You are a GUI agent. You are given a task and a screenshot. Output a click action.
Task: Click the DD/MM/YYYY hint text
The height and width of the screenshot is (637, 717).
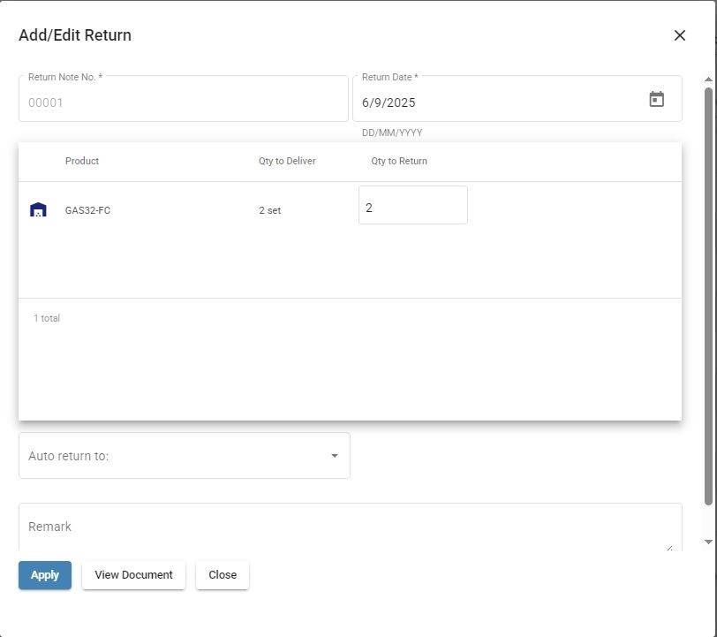pyautogui.click(x=392, y=133)
